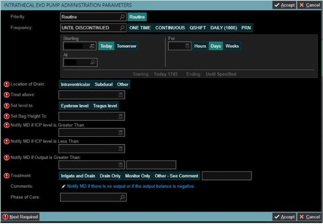
Task: Open the Phase of Care magnifier lookup
Action: 122,197
